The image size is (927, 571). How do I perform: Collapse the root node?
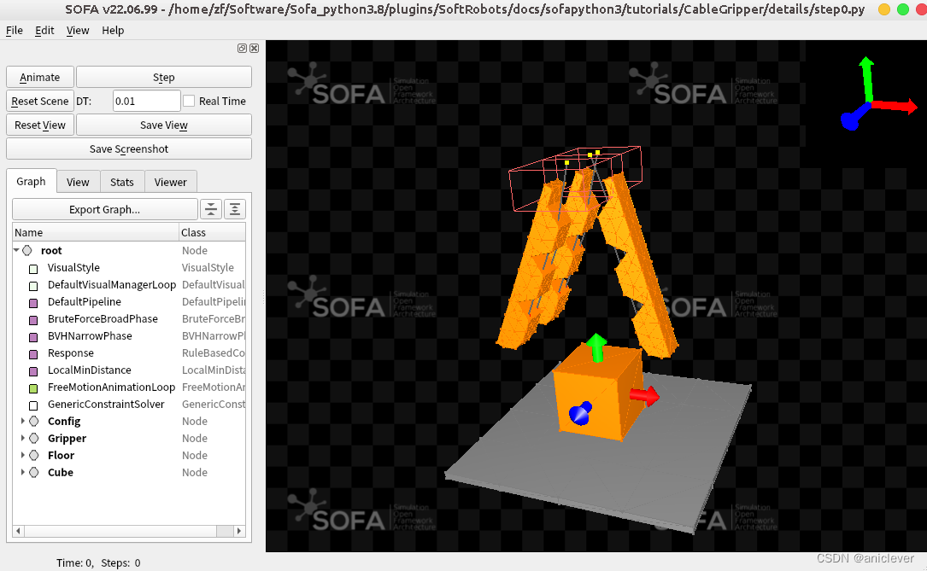pos(15,250)
